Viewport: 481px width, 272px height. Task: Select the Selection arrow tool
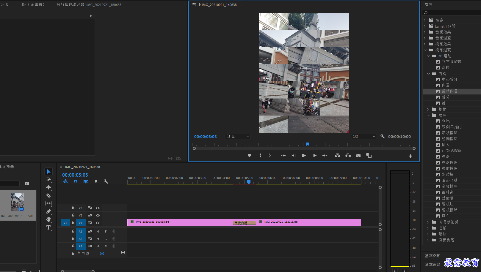click(x=48, y=171)
